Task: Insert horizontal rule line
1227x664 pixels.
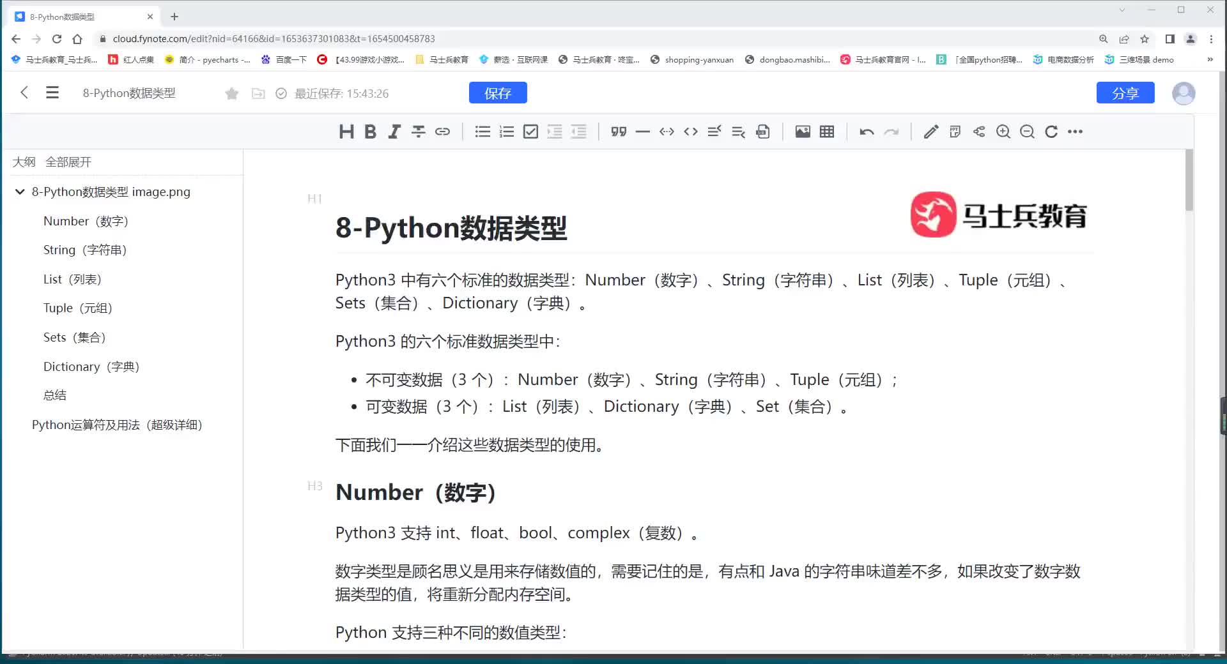Action: 643,132
